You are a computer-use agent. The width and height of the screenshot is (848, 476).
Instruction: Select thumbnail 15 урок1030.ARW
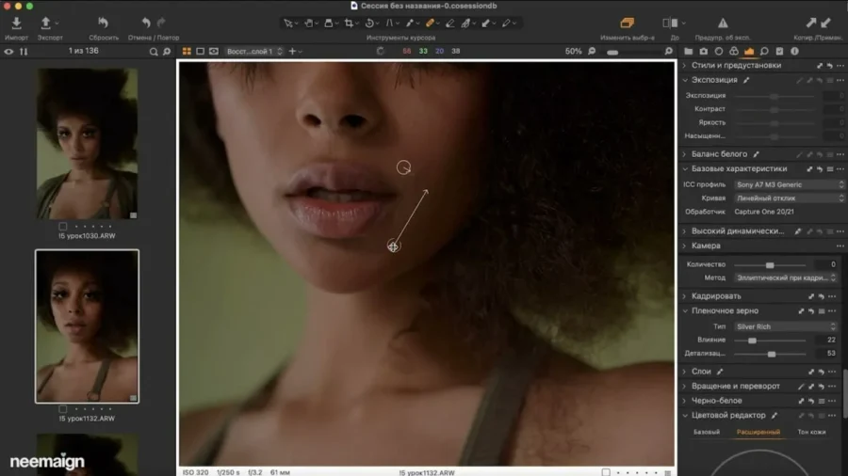click(87, 144)
